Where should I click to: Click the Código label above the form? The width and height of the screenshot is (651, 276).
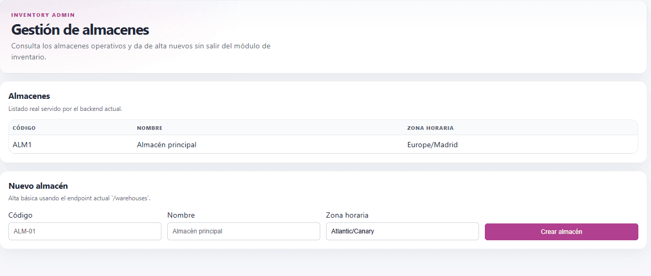coord(21,216)
